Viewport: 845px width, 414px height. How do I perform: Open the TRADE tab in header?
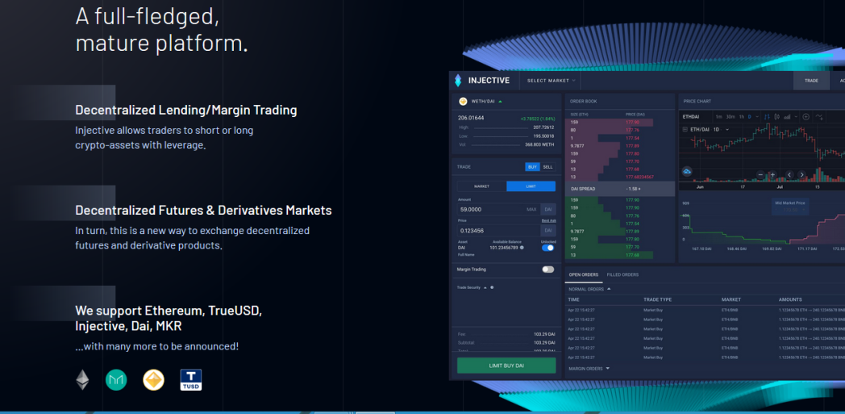811,81
